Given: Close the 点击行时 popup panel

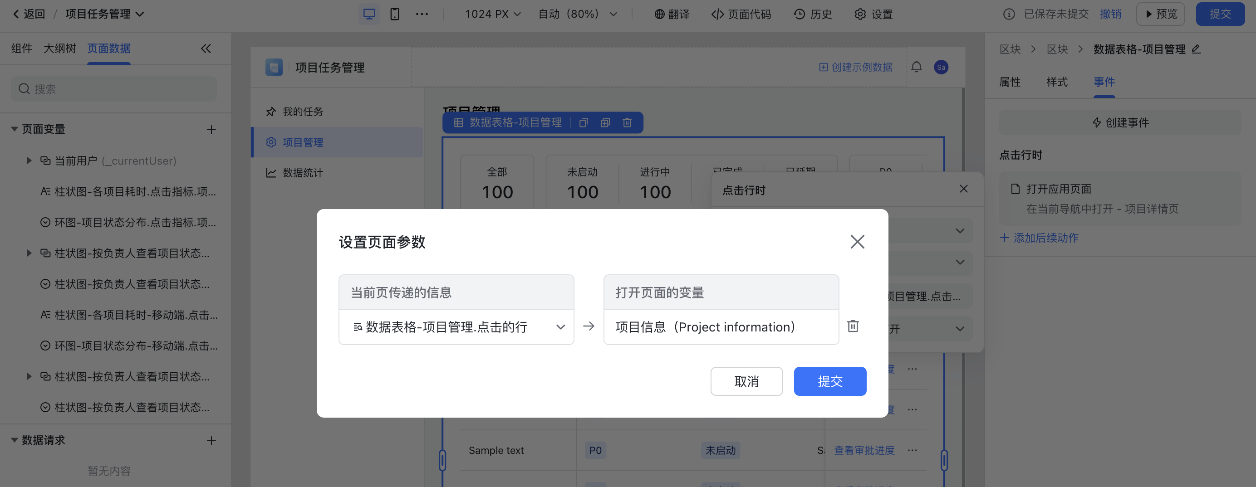Looking at the screenshot, I should click(x=963, y=189).
